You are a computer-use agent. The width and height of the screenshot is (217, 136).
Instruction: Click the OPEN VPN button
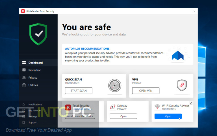[146, 91]
